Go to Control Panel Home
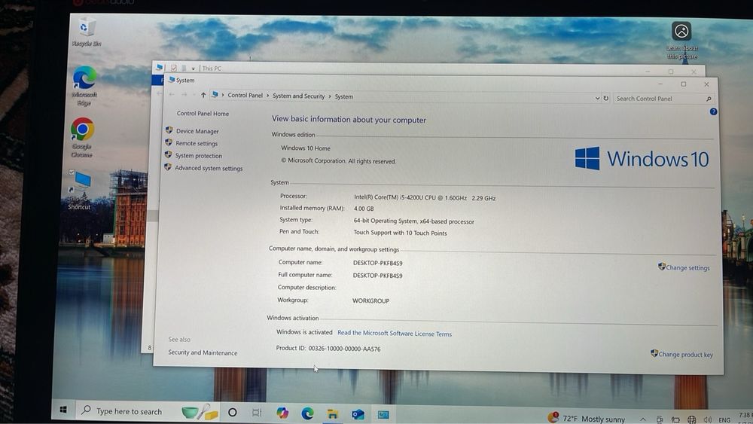753x424 pixels. point(203,113)
